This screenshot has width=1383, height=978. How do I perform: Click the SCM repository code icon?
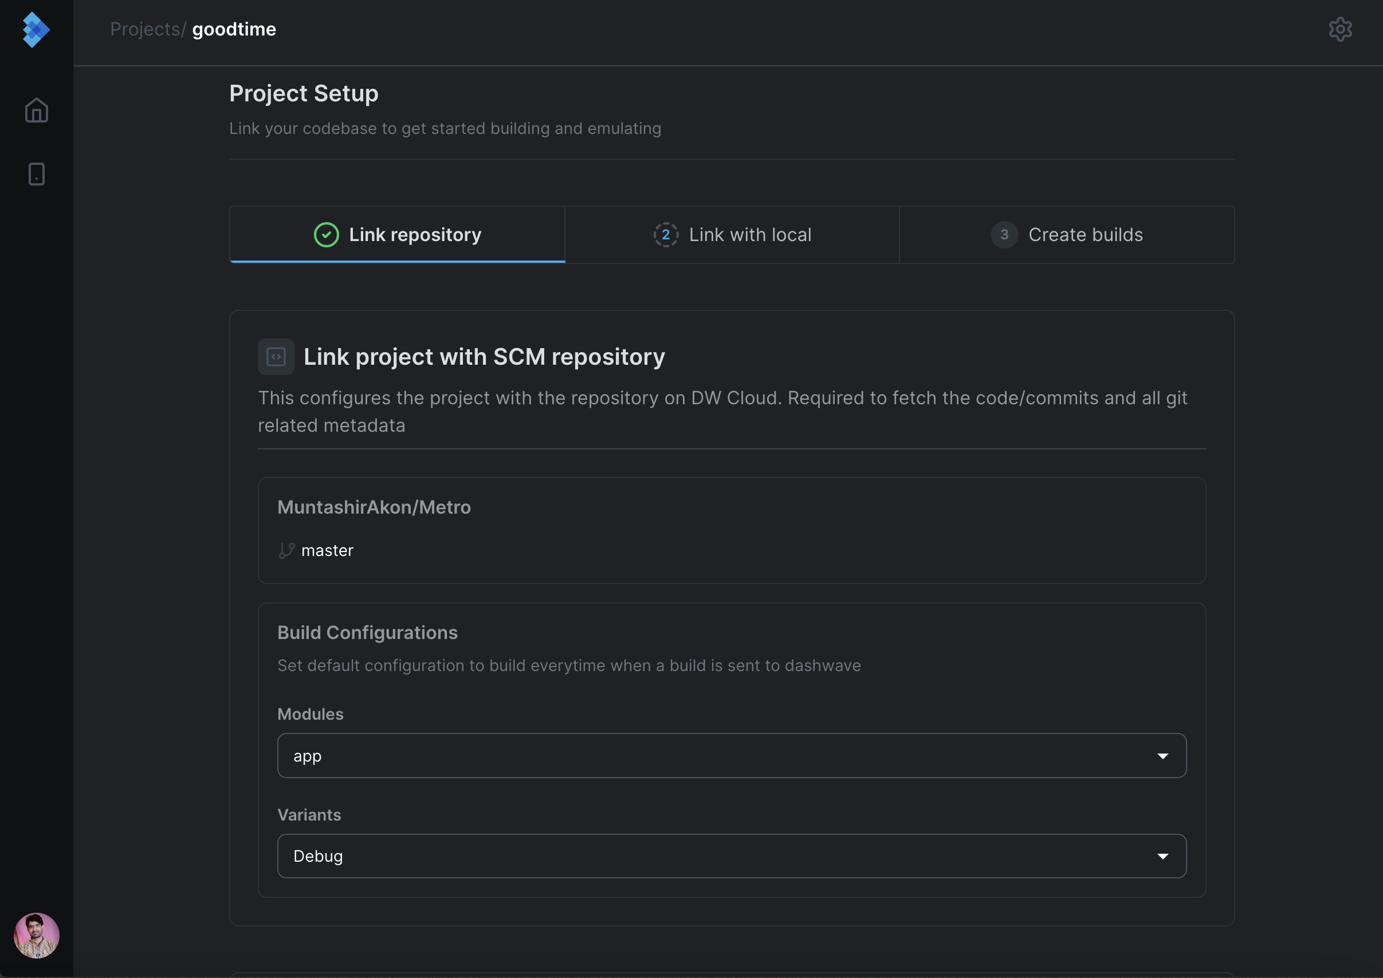point(276,357)
